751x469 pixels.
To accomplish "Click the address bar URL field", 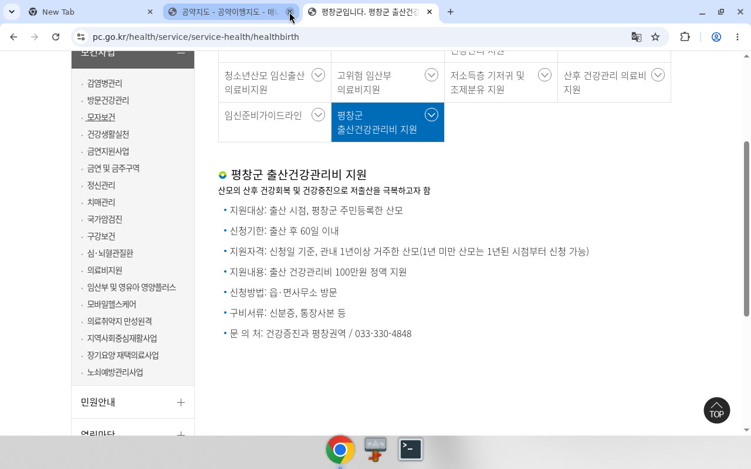I will (x=352, y=37).
